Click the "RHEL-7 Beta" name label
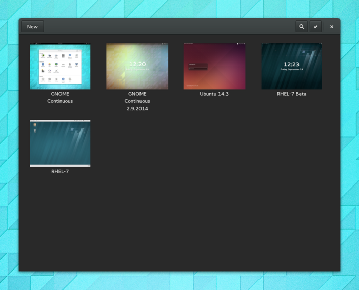Image resolution: width=359 pixels, height=290 pixels. pyautogui.click(x=291, y=94)
